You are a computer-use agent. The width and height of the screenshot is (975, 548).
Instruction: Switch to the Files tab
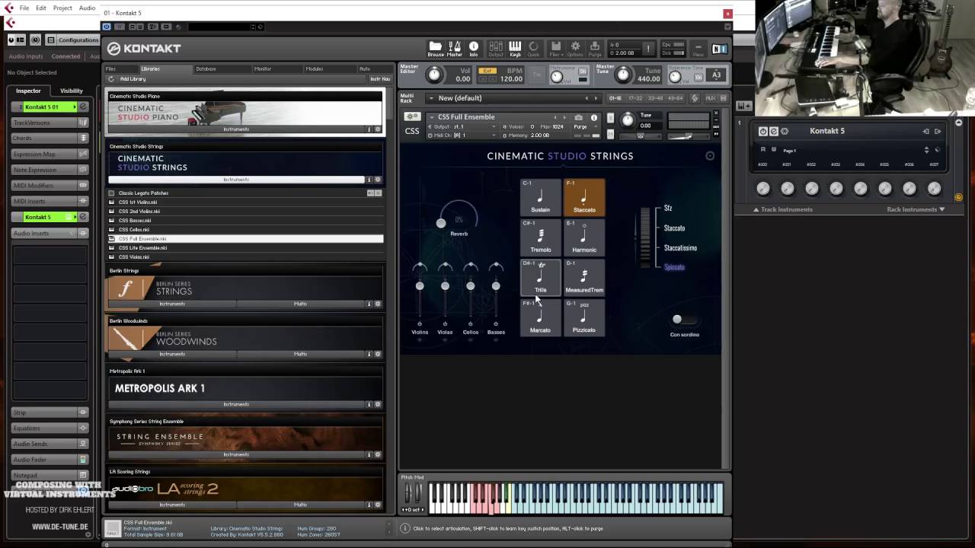111,68
